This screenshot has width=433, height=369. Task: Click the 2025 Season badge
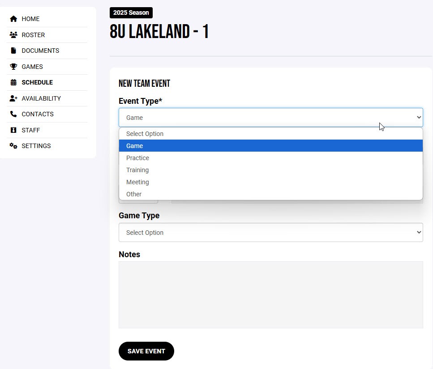[x=131, y=13]
